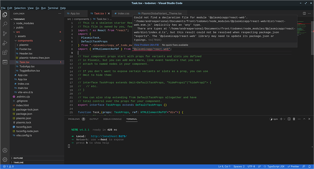Expand the plasmic folder
Image resolution: width=314 pixels, height=169 pixels.
(37, 45)
